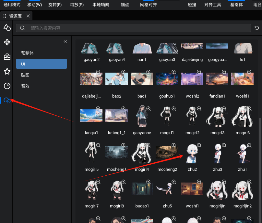This screenshot has width=262, height=223.
Task: Open the components diamond-grid sidebar icon
Action: pyautogui.click(x=7, y=42)
